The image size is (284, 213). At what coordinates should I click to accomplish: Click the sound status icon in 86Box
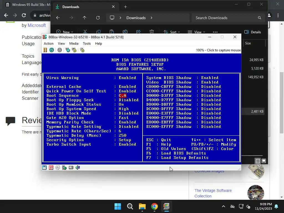coord(78,168)
